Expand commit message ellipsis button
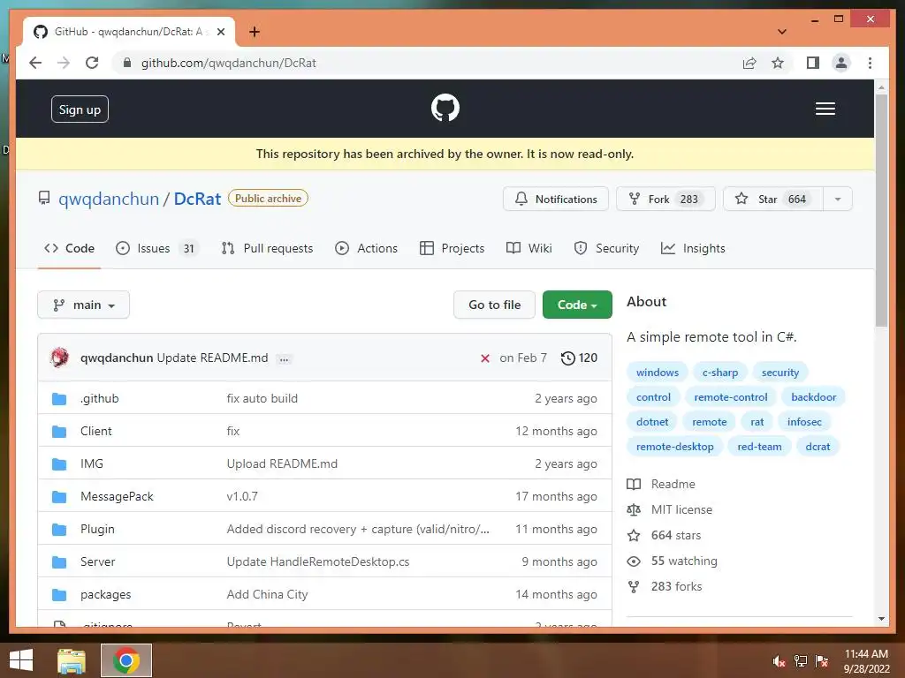This screenshot has height=678, width=905. 284,358
